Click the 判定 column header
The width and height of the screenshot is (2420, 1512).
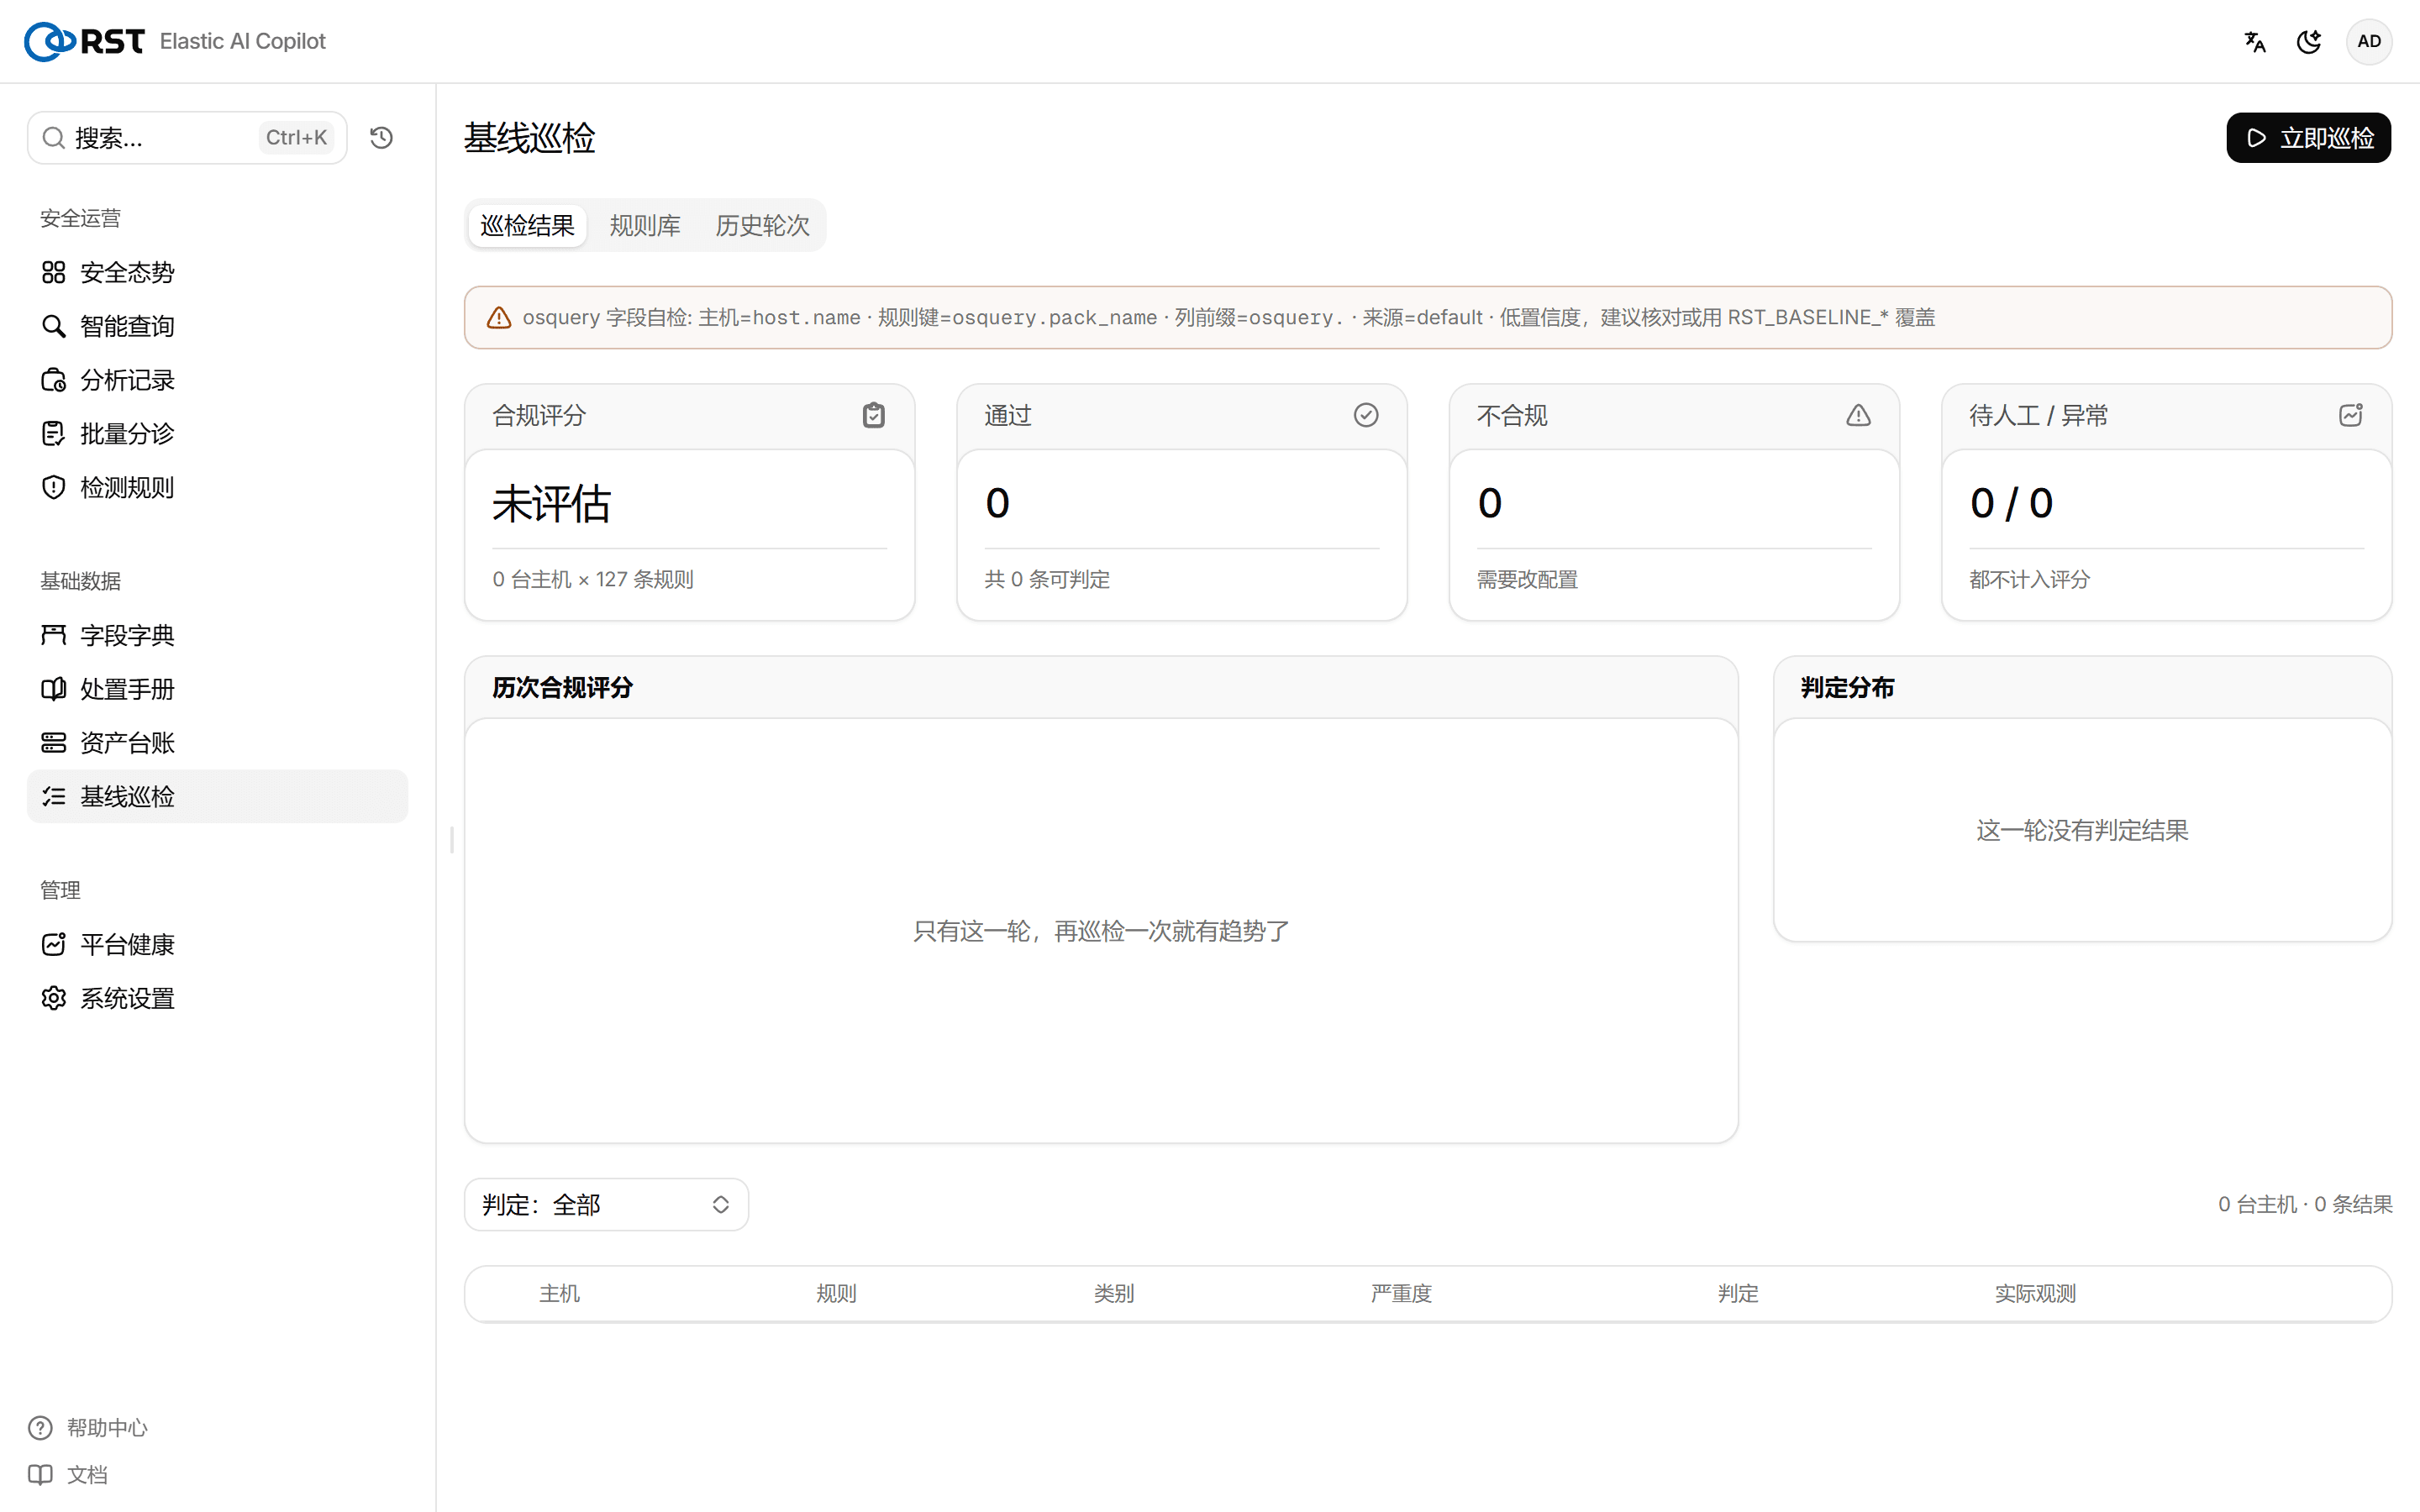(1737, 1293)
